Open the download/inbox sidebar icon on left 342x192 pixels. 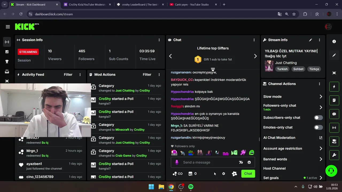[x=7, y=71]
